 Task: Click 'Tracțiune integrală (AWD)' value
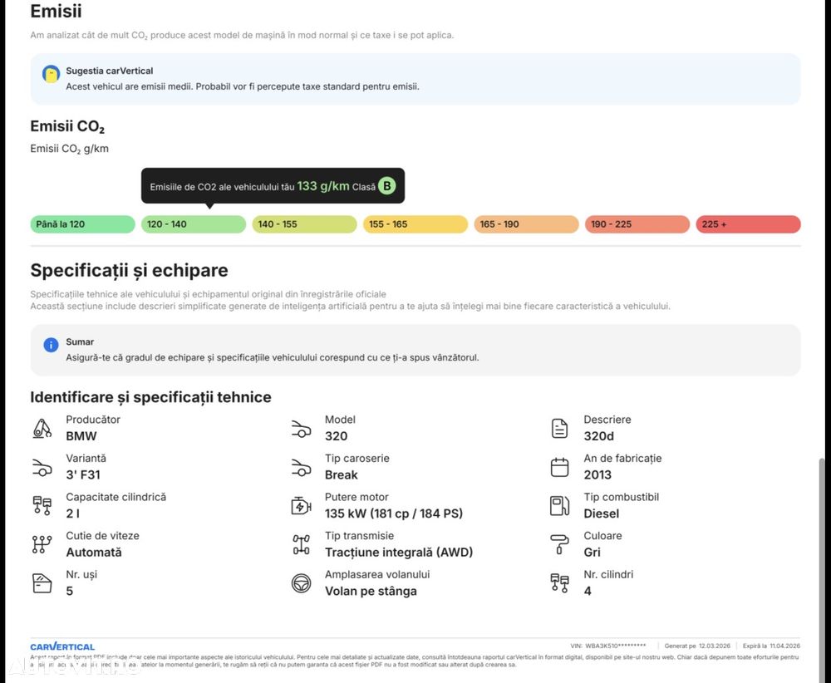click(399, 552)
